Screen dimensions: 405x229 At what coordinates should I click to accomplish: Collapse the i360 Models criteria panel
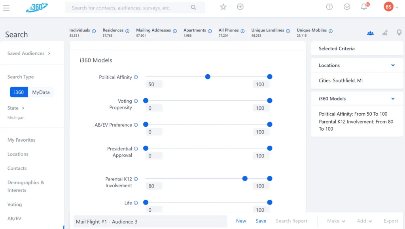(x=393, y=99)
